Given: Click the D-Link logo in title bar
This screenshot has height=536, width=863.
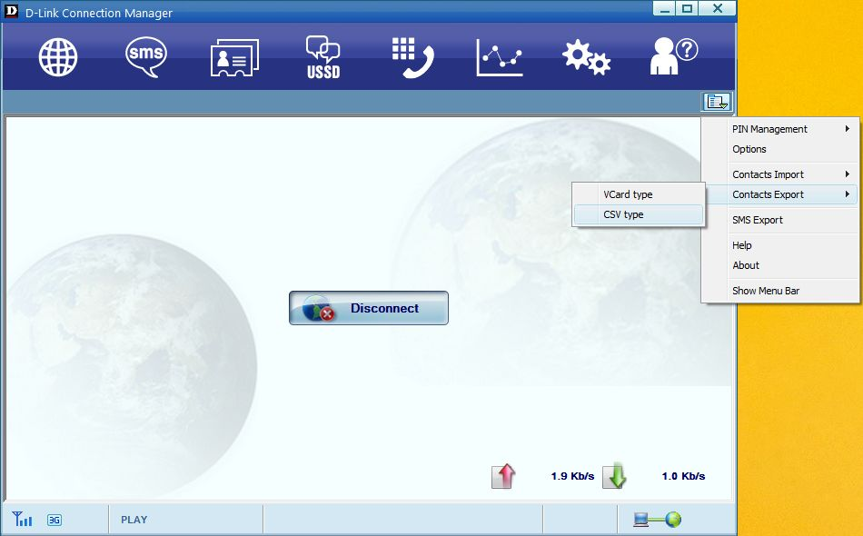Looking at the screenshot, I should point(11,12).
